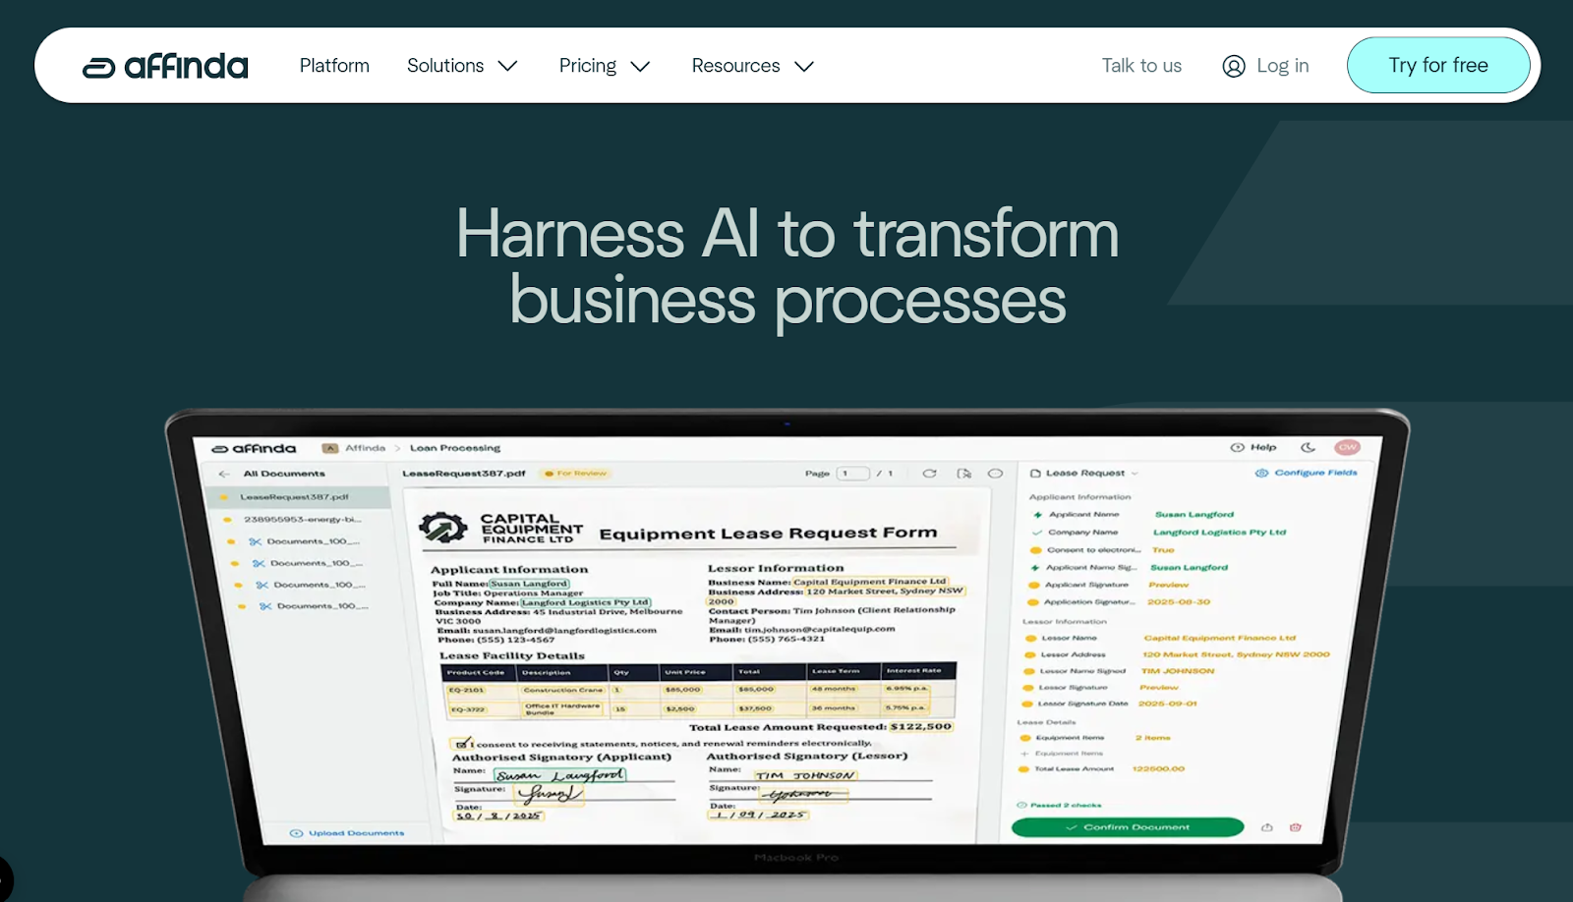Click the 2 items Equipment Items value

(1153, 738)
